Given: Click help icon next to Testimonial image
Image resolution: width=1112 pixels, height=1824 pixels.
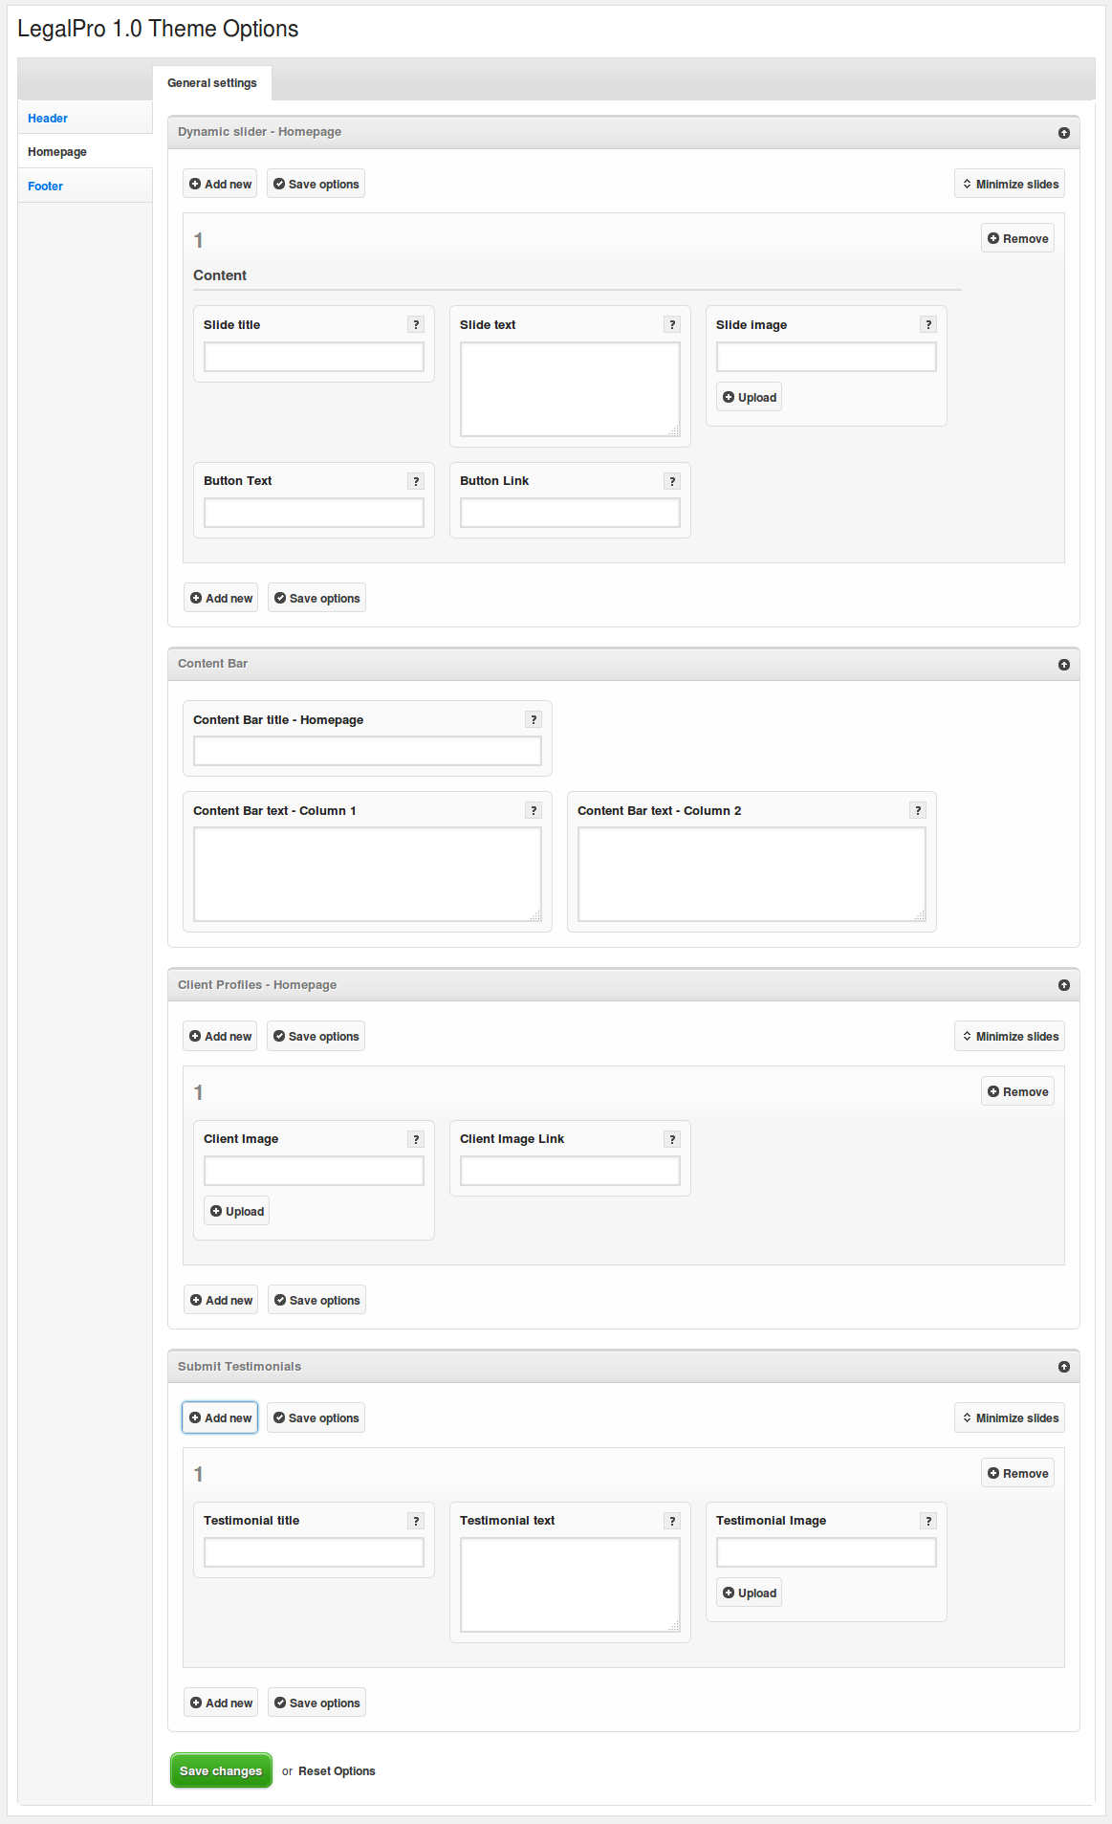Looking at the screenshot, I should (x=928, y=1521).
